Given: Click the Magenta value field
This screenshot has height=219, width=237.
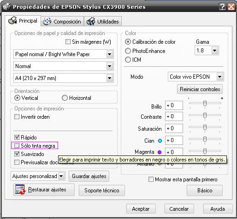Looking at the screenshot, I should pyautogui.click(x=174, y=152).
